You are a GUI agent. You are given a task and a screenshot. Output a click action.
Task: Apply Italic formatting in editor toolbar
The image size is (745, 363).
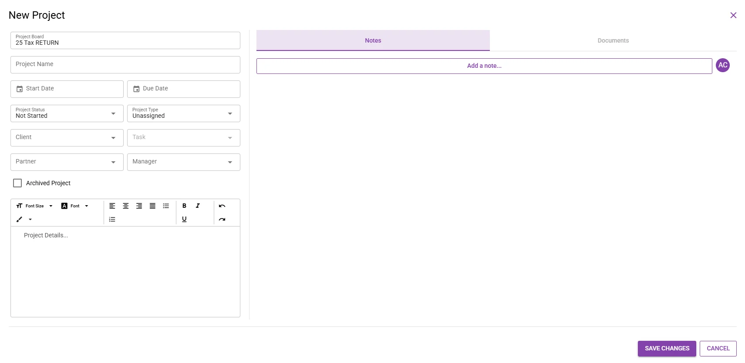pyautogui.click(x=198, y=206)
